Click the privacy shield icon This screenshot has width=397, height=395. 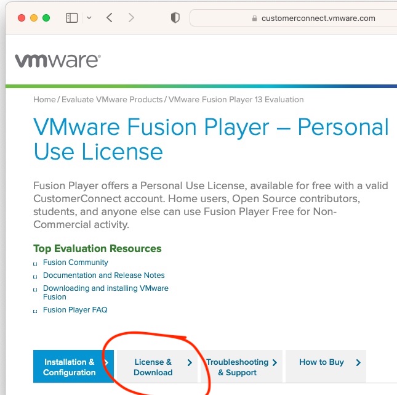175,18
